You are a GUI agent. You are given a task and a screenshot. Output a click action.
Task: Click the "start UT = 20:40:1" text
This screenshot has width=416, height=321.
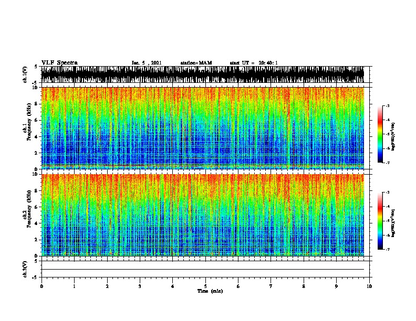tap(254, 63)
